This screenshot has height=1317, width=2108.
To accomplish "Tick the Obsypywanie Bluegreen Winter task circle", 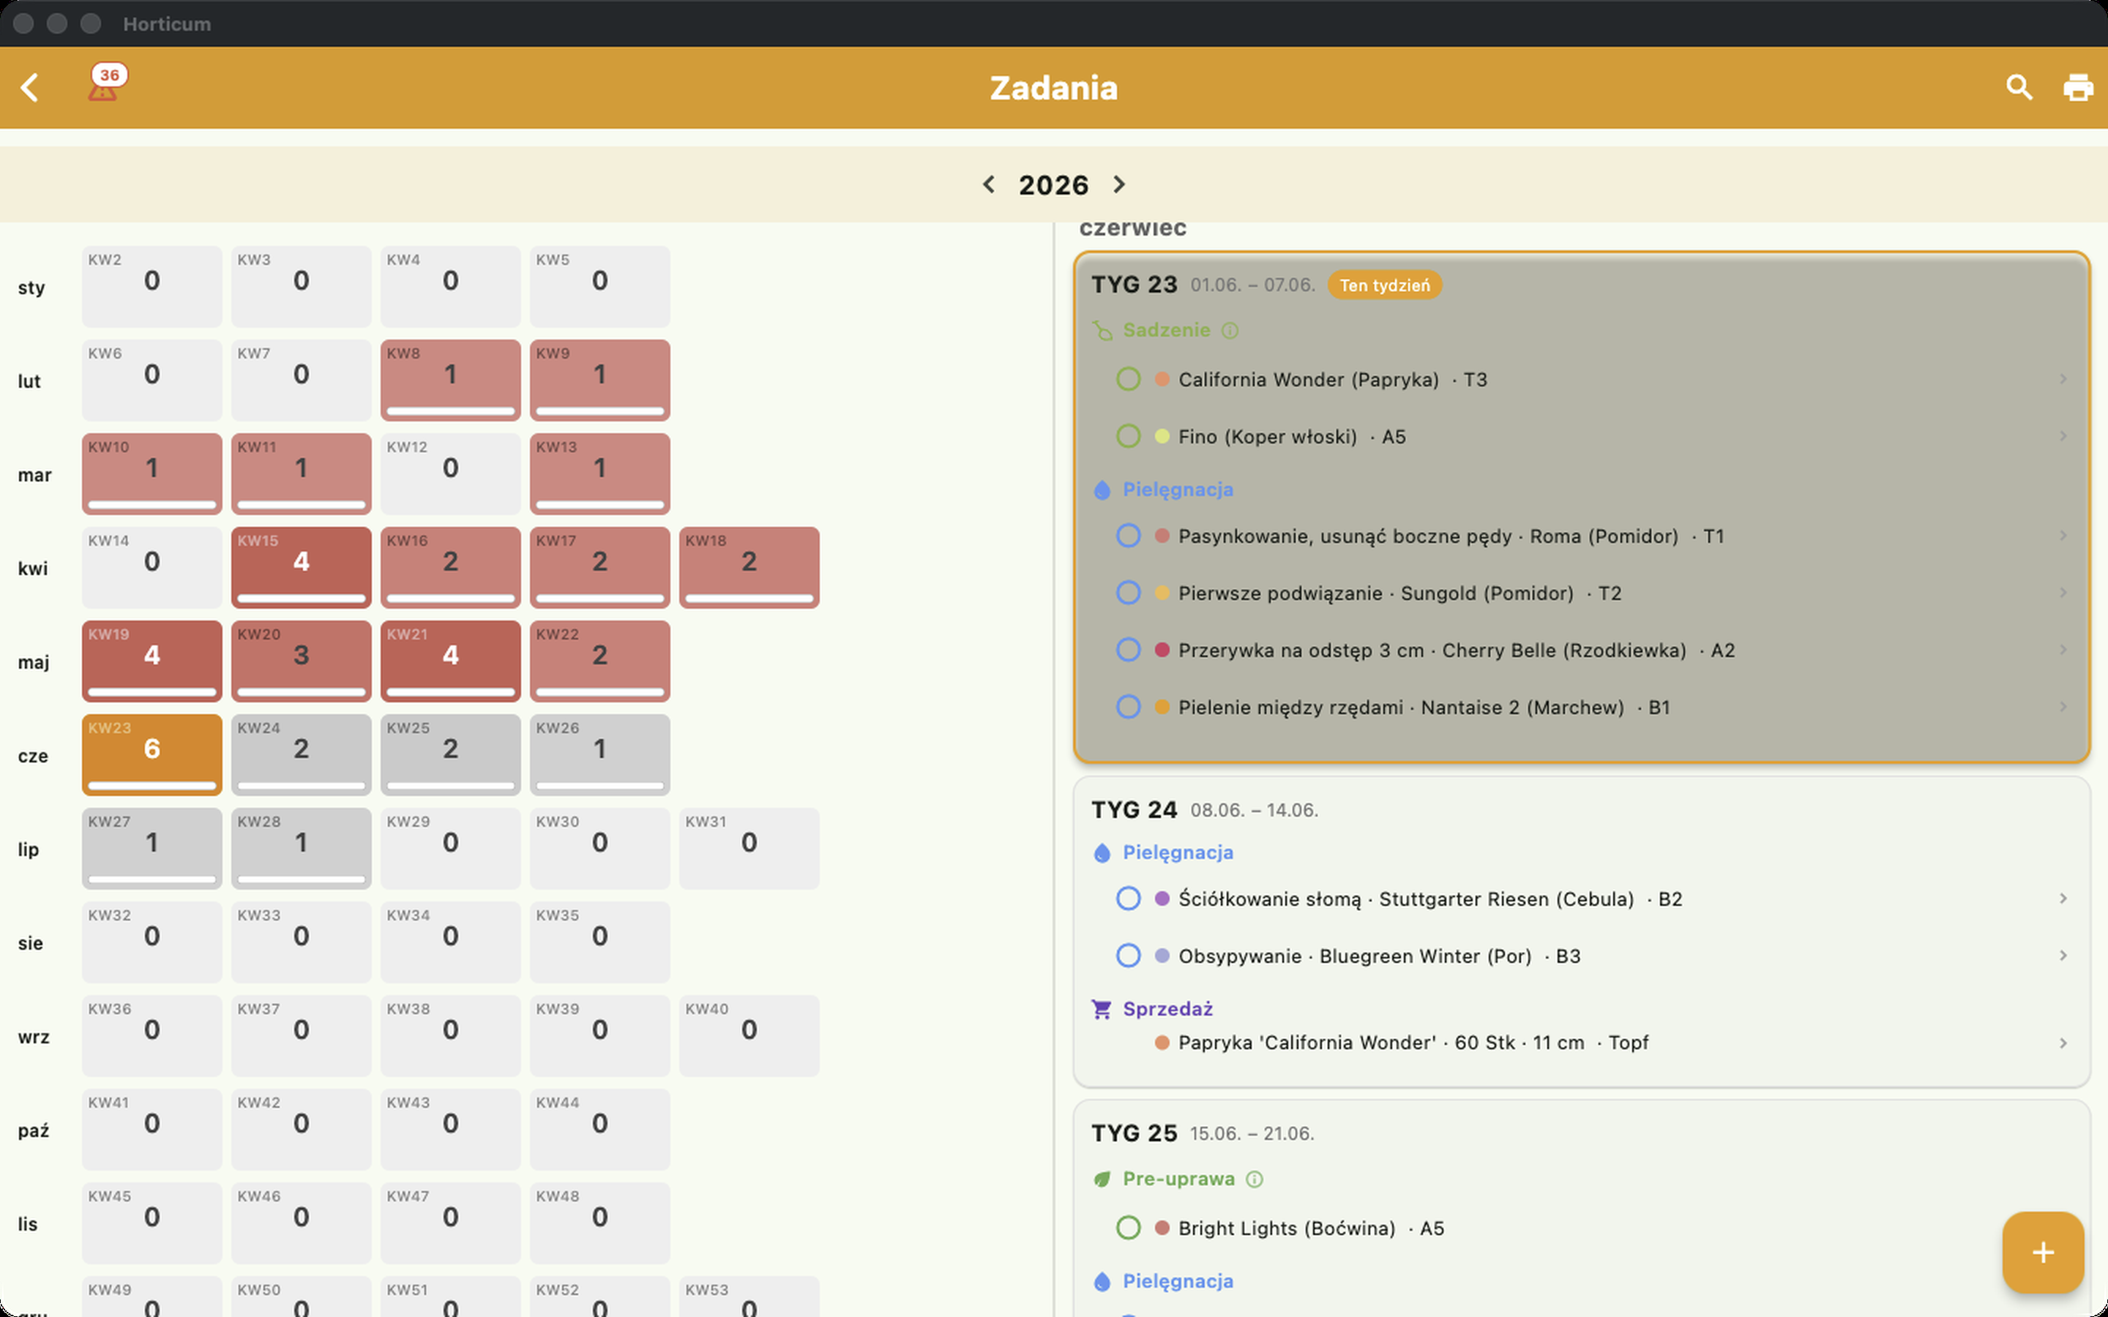I will click(1128, 956).
